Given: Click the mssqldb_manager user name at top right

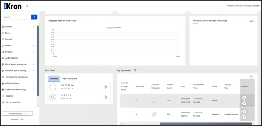Looking at the screenshot, I should click(243, 6).
